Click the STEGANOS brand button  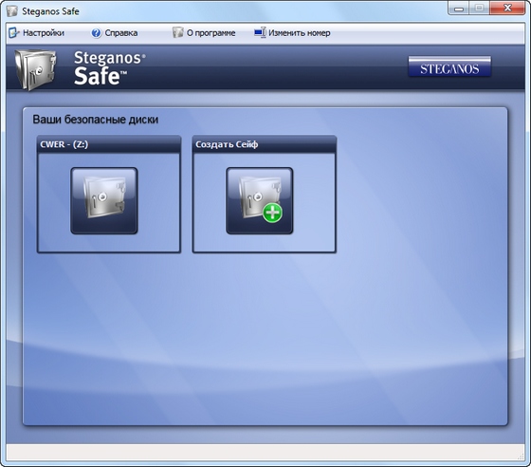pos(449,66)
